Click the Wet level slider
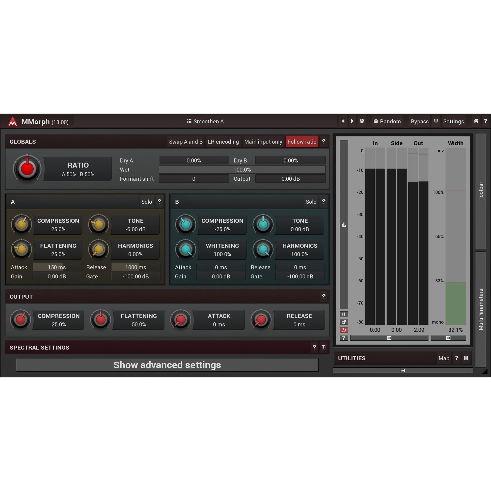The height and width of the screenshot is (491, 491). pyautogui.click(x=242, y=170)
